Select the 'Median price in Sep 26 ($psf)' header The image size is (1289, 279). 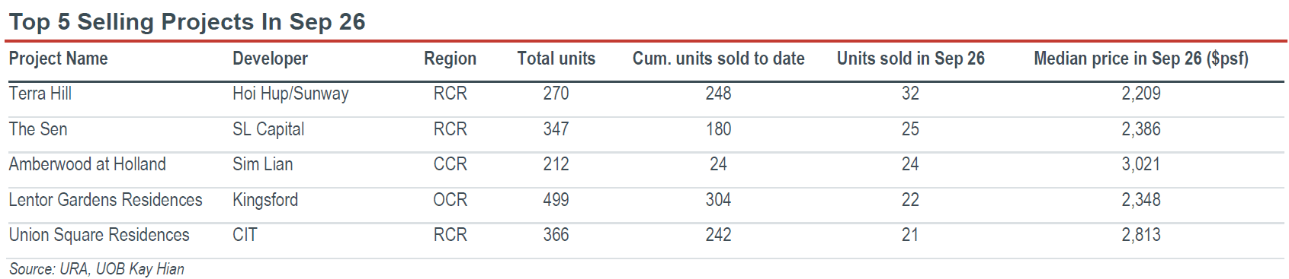pos(1140,59)
